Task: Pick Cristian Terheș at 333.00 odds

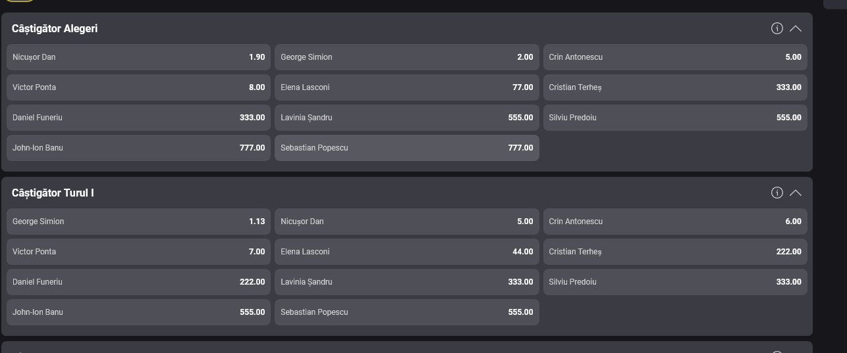Action: coord(675,87)
